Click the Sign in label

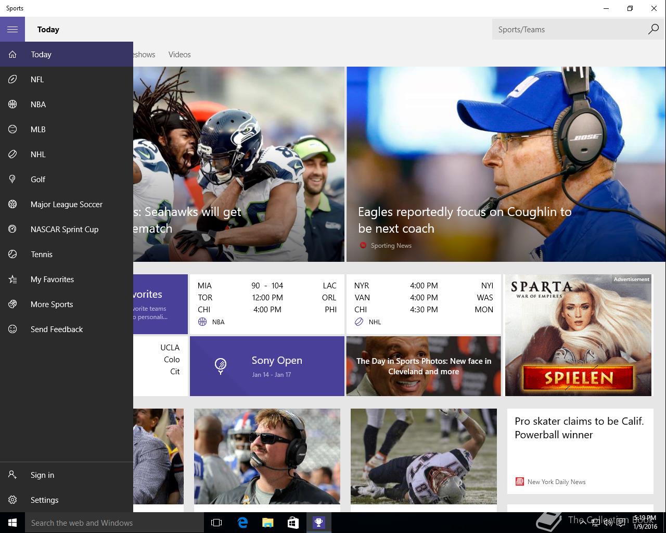pos(42,475)
